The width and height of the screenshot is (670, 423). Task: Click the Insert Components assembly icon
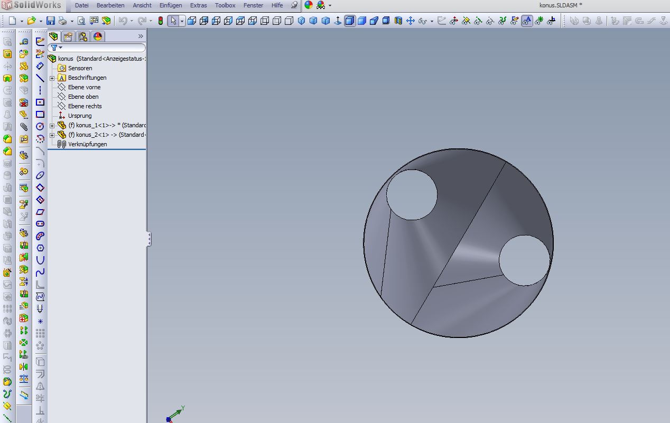click(x=24, y=54)
